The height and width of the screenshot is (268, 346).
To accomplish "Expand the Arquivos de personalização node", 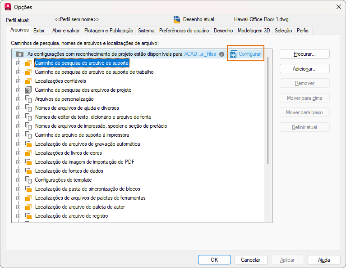I will [18, 99].
